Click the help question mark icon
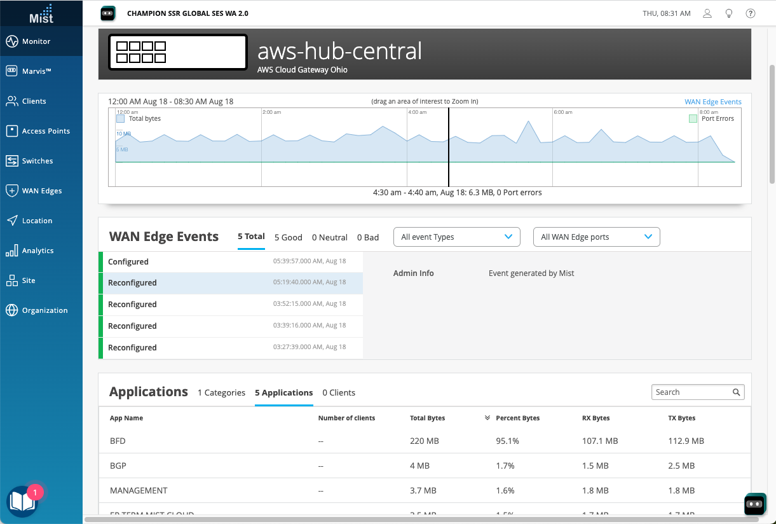The height and width of the screenshot is (524, 776). 751,13
